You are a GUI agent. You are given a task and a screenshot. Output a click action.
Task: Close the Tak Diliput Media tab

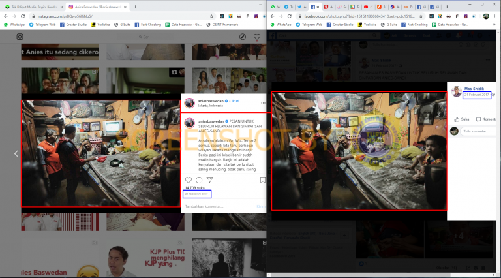point(62,7)
